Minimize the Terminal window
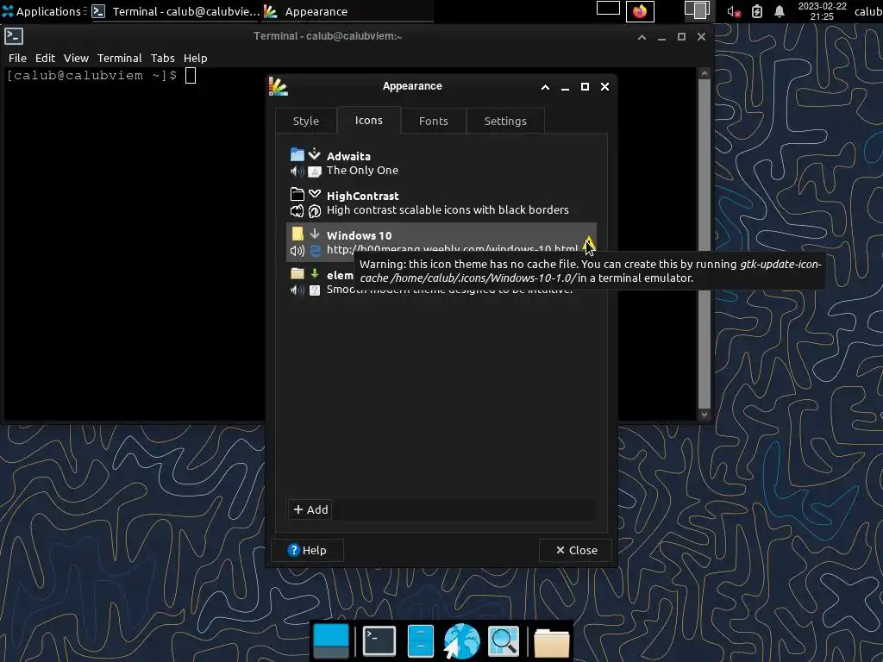This screenshot has height=662, width=883. point(661,36)
